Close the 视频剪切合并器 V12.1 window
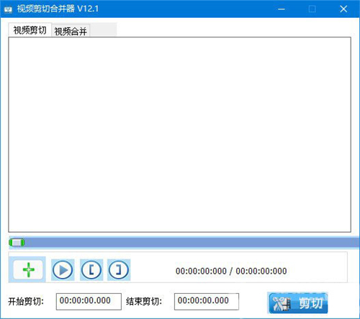This screenshot has height=319, width=360. pyautogui.click(x=343, y=9)
